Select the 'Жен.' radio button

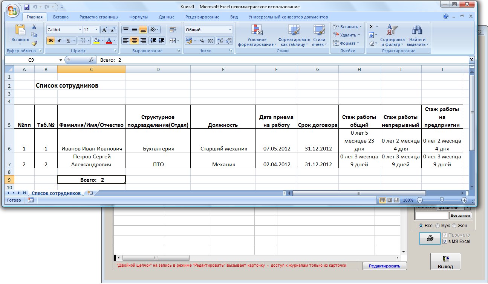[454, 226]
